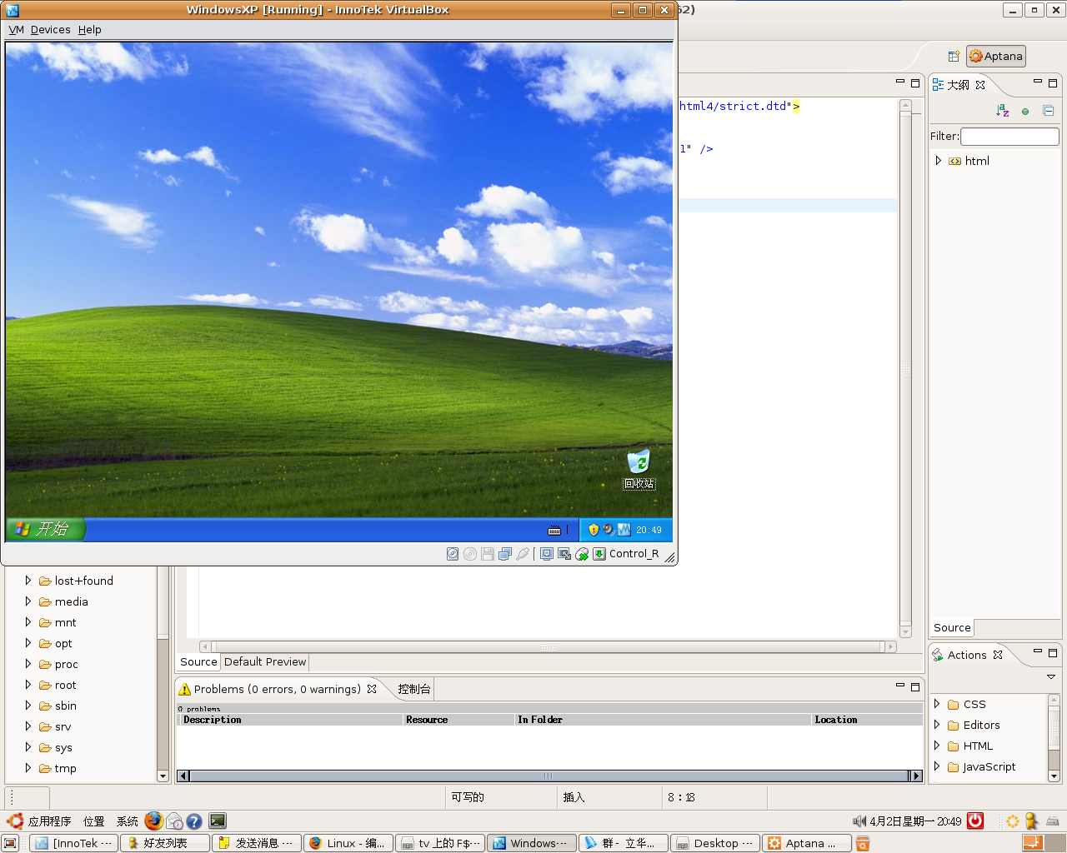Click the Problems panel horizontal scrollbar

point(549,776)
